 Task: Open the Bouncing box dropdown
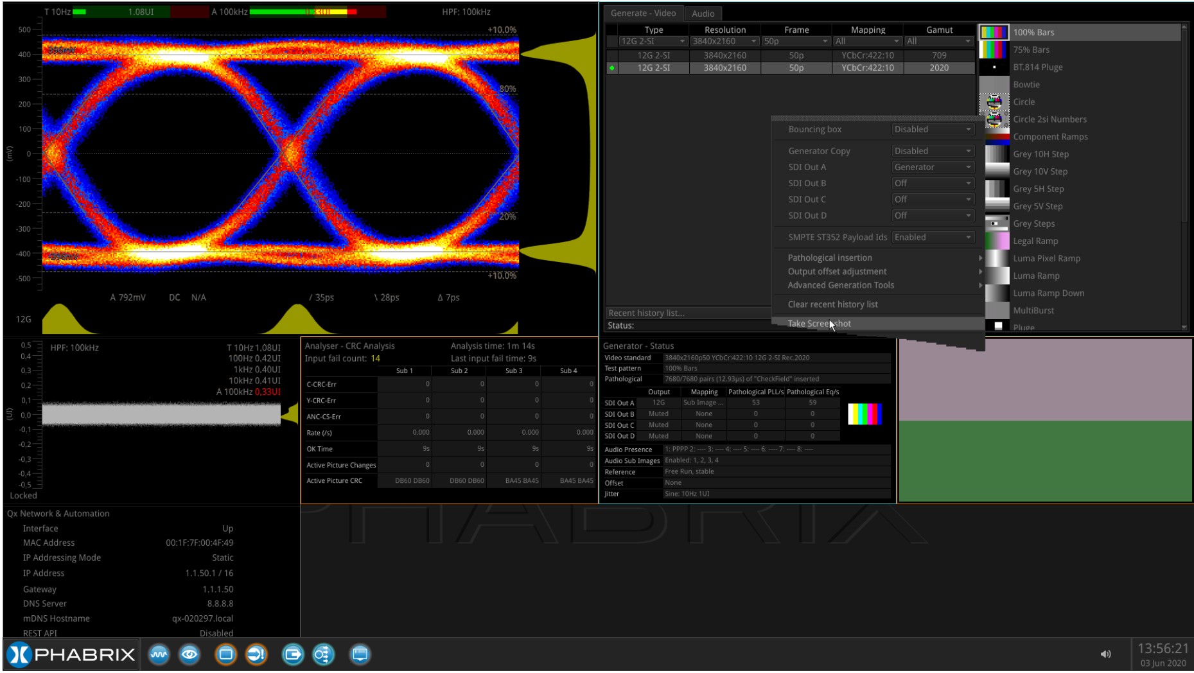coord(933,129)
